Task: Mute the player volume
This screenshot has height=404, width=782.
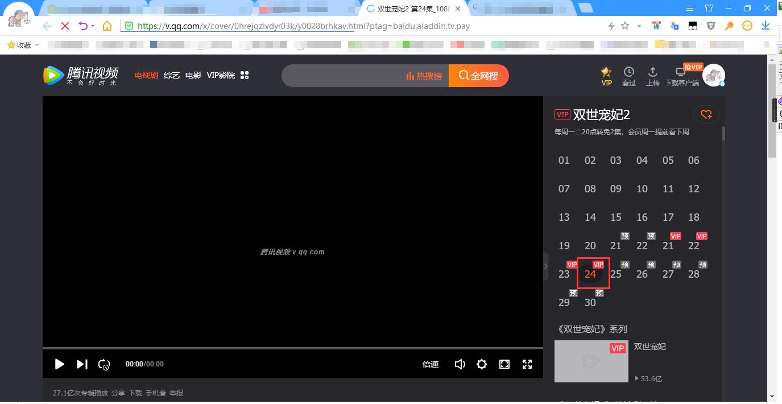Action: [460, 364]
